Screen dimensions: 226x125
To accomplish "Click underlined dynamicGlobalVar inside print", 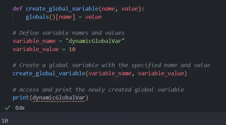I will click(59, 98).
